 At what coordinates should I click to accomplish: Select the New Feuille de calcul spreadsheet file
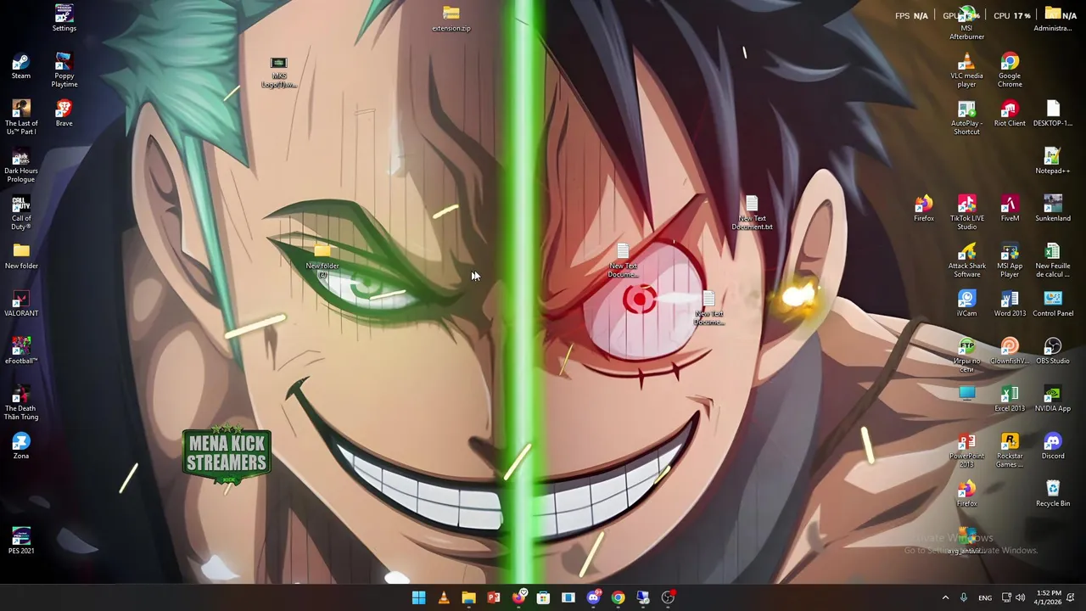pyautogui.click(x=1053, y=261)
